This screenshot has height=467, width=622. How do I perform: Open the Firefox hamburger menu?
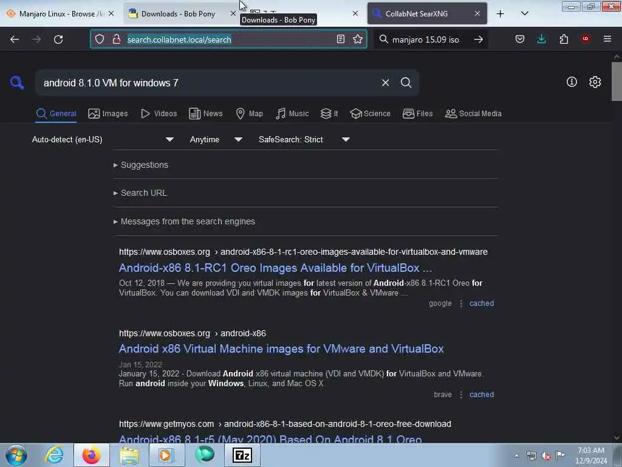click(607, 39)
